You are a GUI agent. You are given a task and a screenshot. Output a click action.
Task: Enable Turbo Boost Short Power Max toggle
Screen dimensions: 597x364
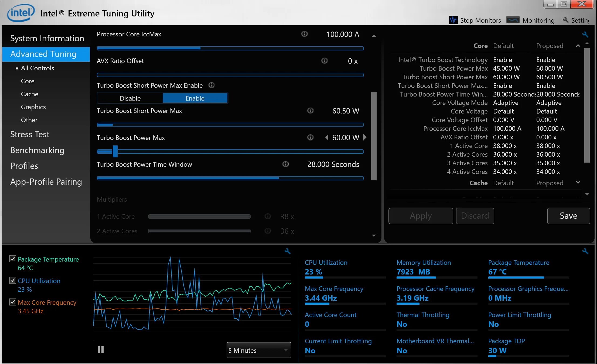point(195,98)
